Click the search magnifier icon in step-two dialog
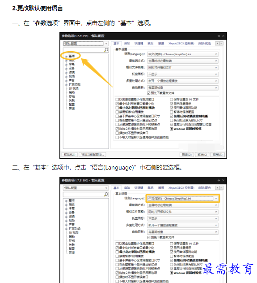257x283 pixels. (x=106, y=194)
